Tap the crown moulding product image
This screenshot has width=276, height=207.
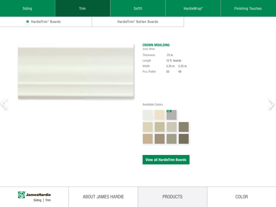coord(76,71)
